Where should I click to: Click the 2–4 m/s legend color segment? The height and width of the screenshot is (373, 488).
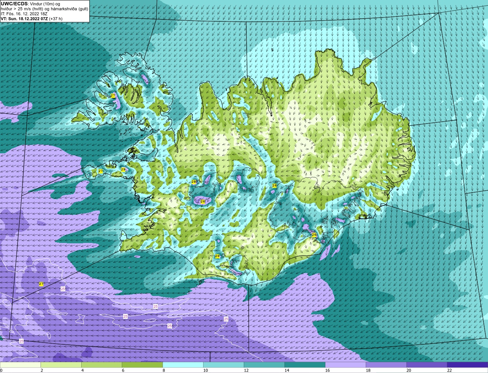(61, 365)
